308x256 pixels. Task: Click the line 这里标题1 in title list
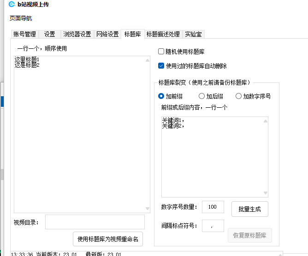(x=27, y=59)
